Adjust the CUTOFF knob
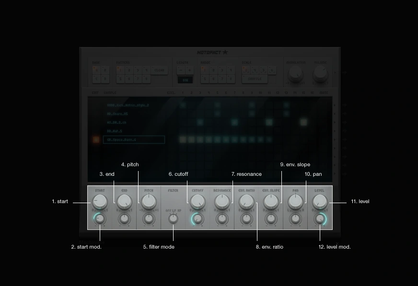 click(197, 202)
